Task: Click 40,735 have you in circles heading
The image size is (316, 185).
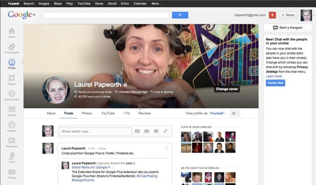Action: pos(200,168)
